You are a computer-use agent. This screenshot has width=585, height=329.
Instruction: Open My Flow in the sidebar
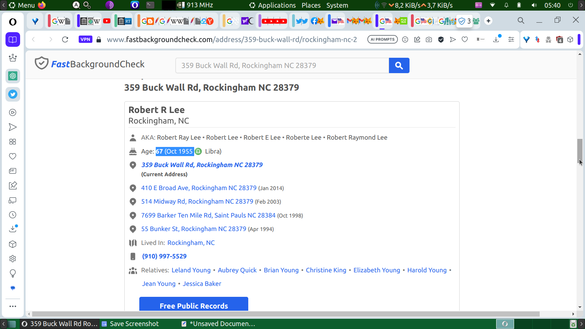13,127
